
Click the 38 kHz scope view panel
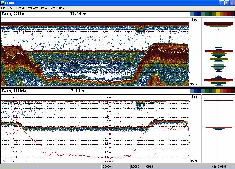[x=219, y=52]
